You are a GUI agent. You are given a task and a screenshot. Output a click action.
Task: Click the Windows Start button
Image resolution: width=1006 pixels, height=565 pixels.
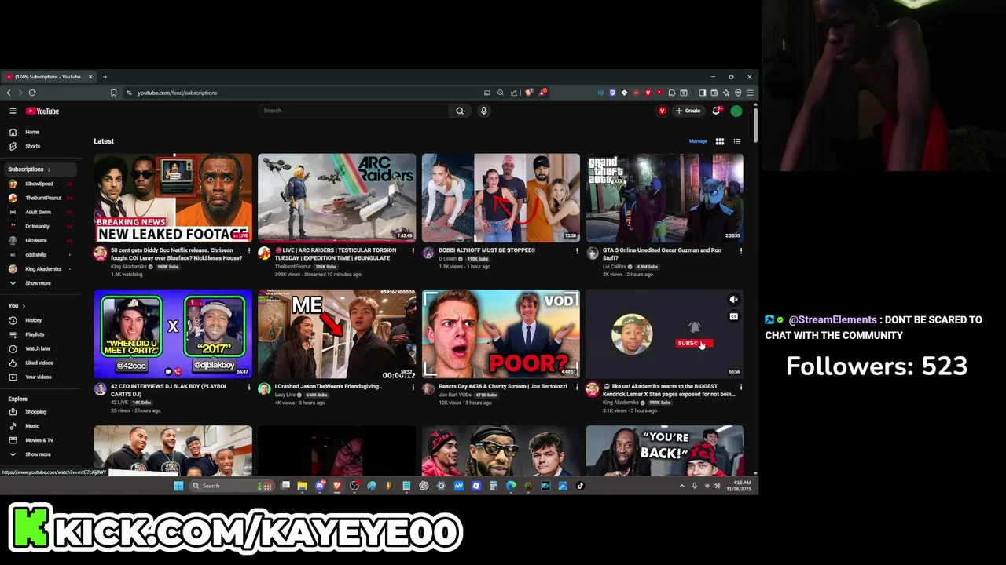pos(178,486)
